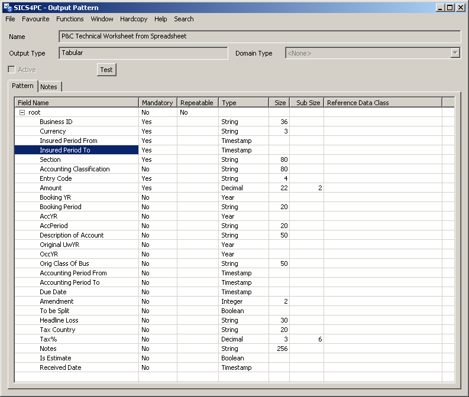The height and width of the screenshot is (397, 469).
Task: Collapse the root tree node
Action: click(22, 112)
